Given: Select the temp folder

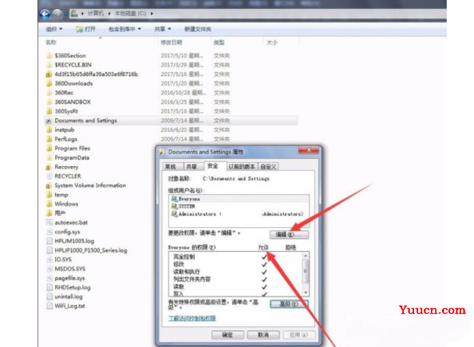Looking at the screenshot, I should coord(61,195).
